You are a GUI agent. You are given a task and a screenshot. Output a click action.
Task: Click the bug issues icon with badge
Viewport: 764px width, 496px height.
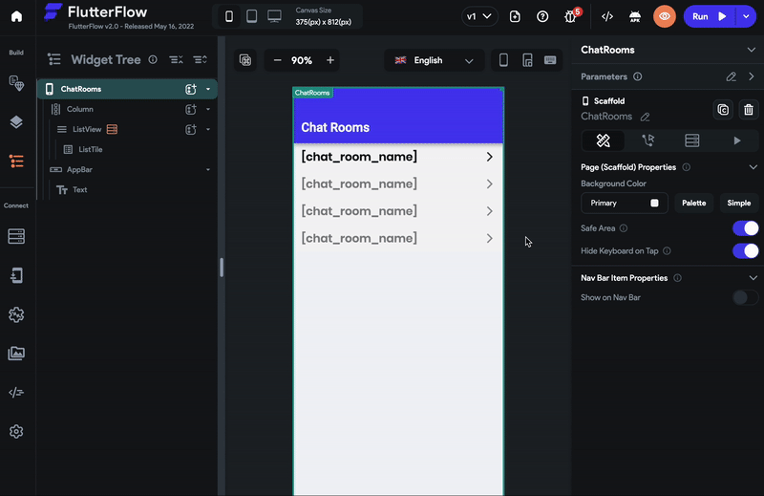pyautogui.click(x=571, y=16)
